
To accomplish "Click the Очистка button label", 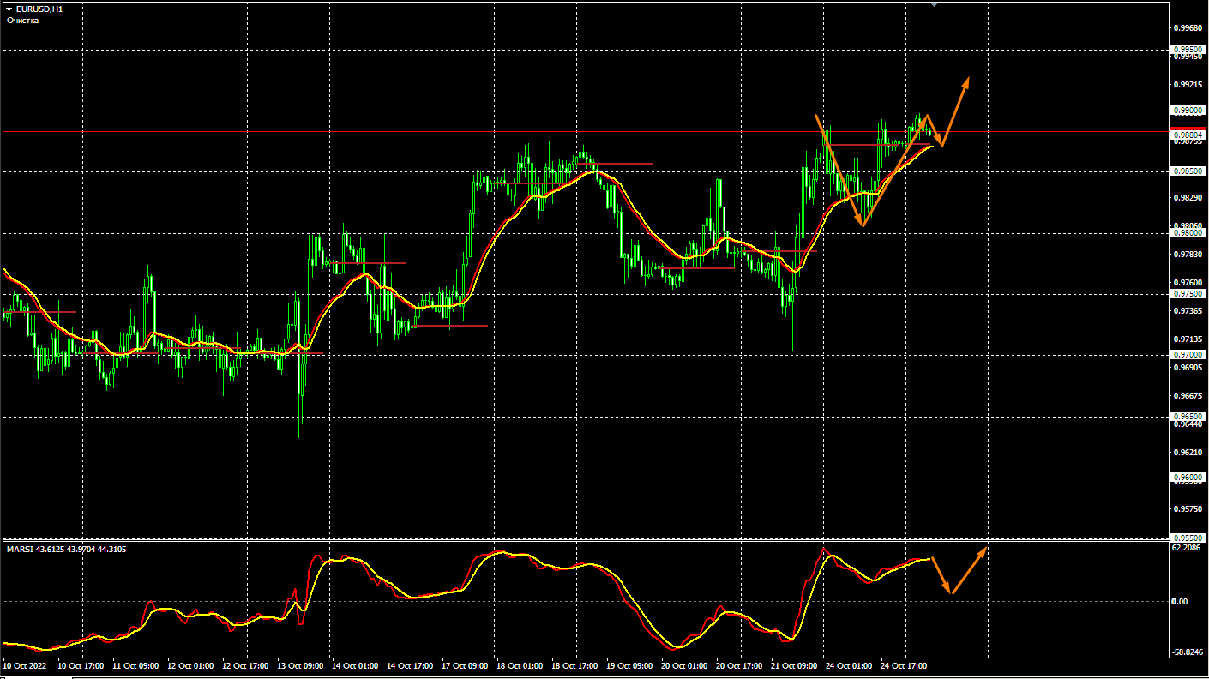I will pyautogui.click(x=22, y=21).
